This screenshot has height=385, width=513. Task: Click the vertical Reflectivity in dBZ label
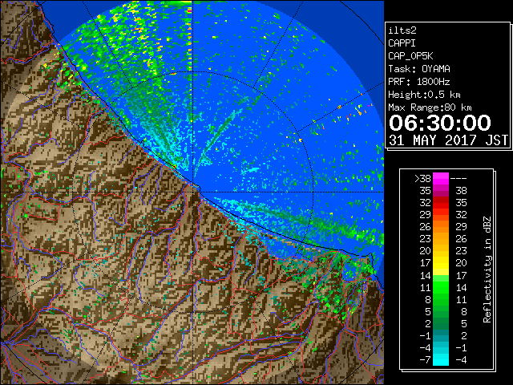(x=487, y=269)
